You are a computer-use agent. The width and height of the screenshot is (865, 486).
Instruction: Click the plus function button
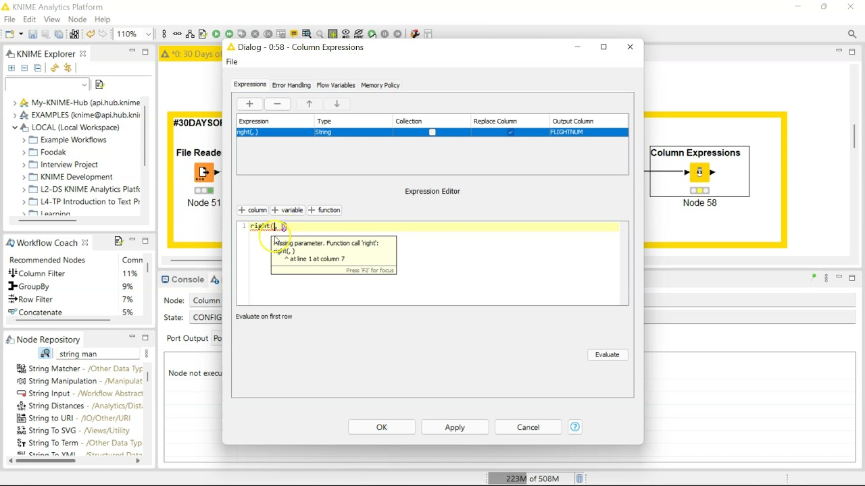324,210
